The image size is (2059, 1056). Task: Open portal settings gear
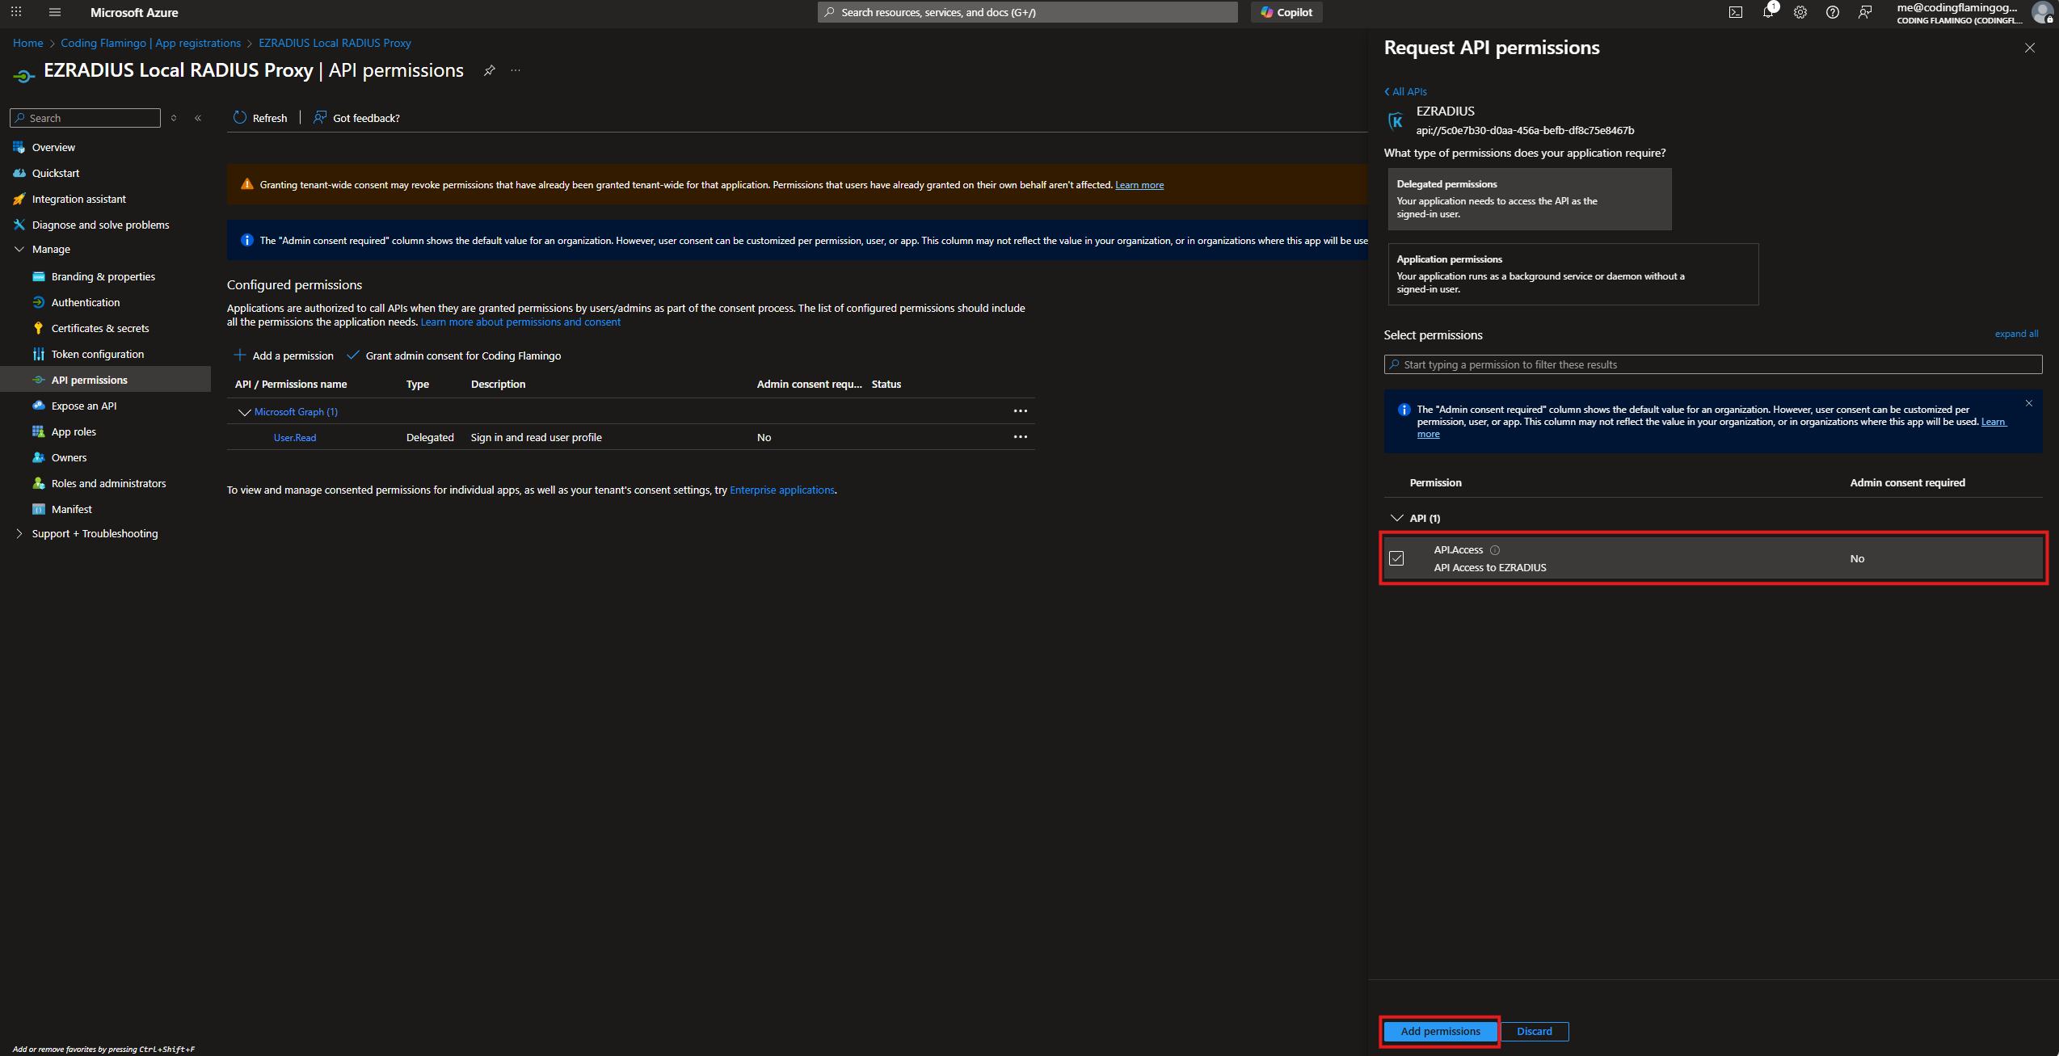tap(1800, 12)
